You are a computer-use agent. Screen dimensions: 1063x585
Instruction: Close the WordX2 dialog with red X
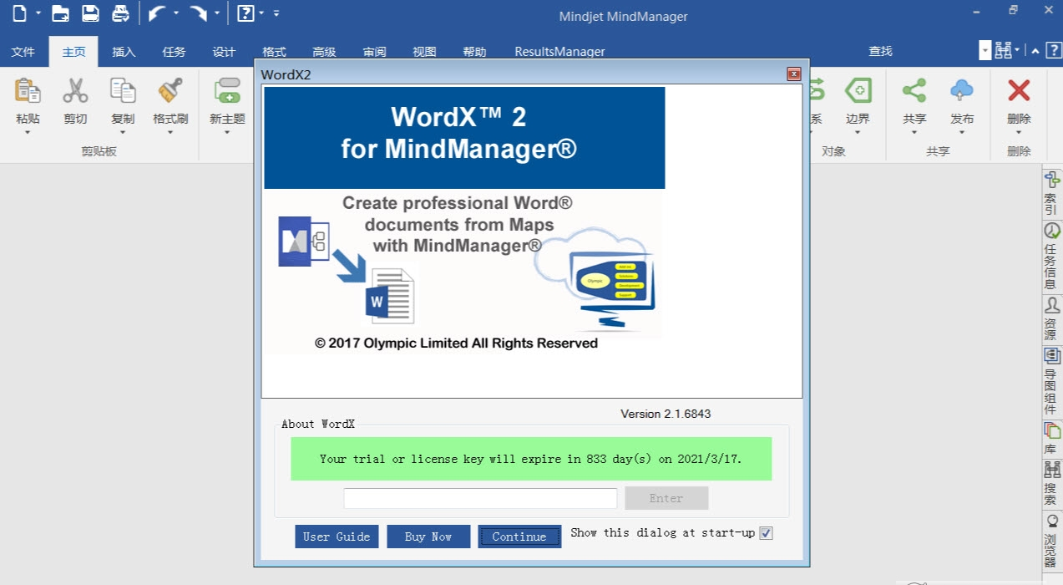tap(793, 74)
